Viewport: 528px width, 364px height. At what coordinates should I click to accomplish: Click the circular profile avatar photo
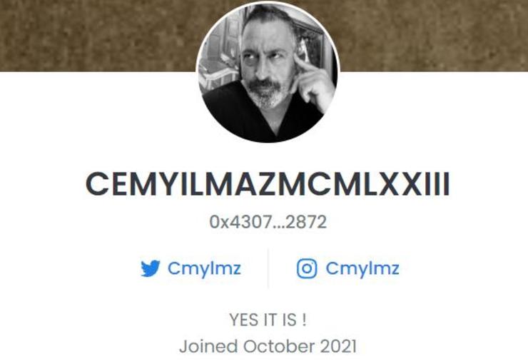[268, 71]
